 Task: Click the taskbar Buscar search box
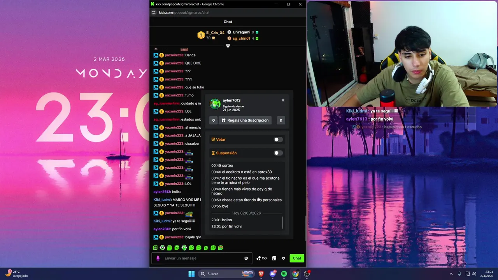click(227, 274)
